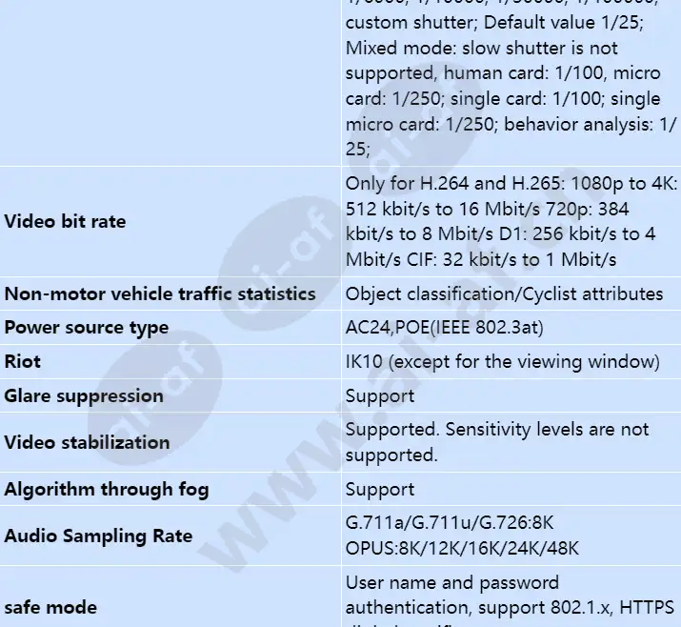Click the Mixed mode slow shutter text
The image size is (681, 627).
click(481, 49)
